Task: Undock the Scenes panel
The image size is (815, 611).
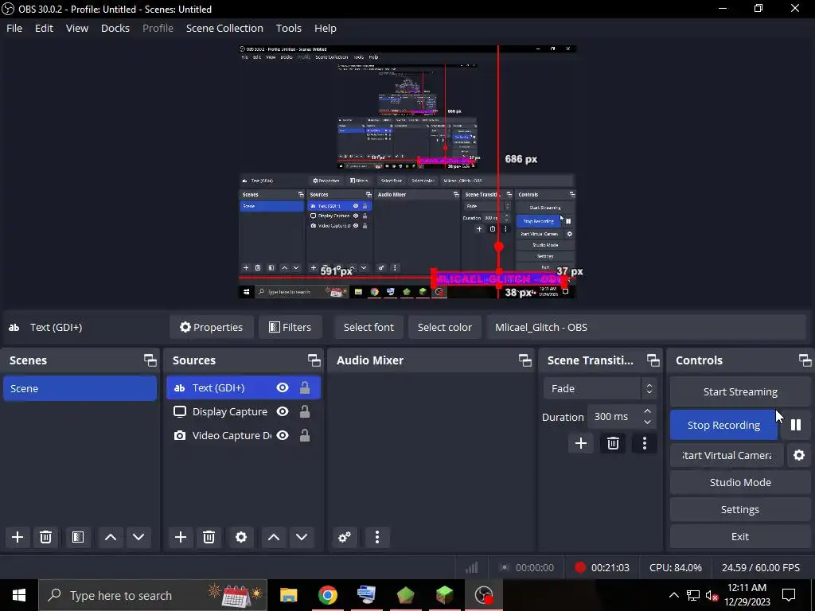Action: [150, 360]
